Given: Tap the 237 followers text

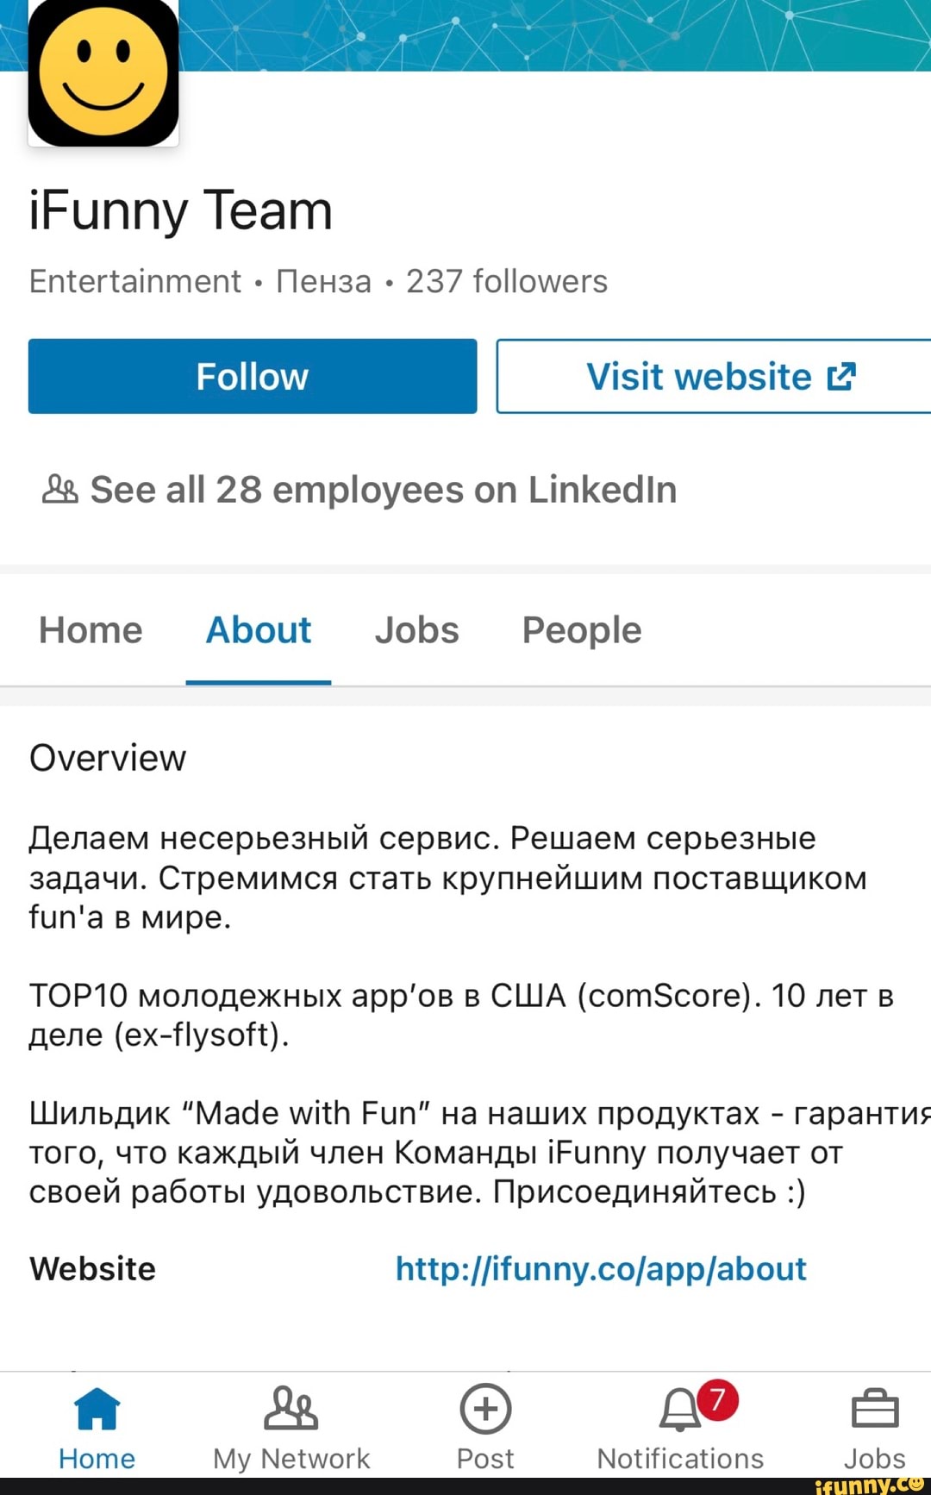Looking at the screenshot, I should pos(507,282).
